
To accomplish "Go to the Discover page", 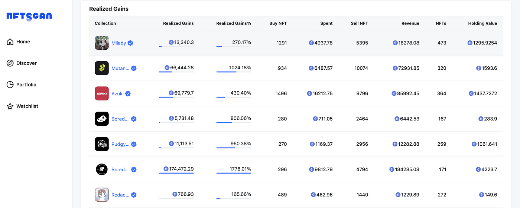I will [26, 63].
